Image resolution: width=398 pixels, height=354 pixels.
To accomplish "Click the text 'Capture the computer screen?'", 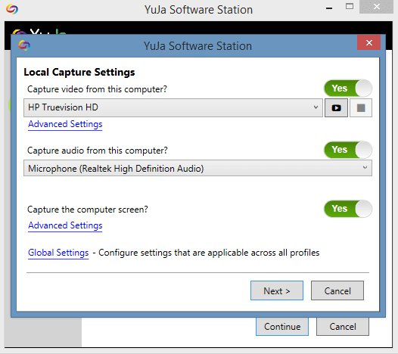I will coord(87,210).
